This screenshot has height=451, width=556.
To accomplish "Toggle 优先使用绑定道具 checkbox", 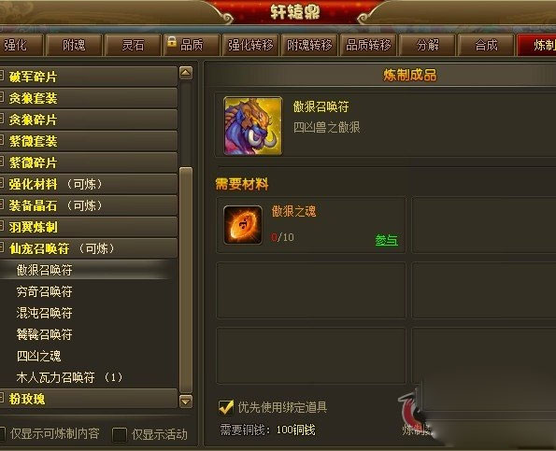I will coord(225,407).
